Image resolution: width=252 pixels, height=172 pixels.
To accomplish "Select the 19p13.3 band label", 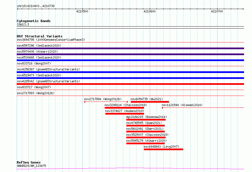I will (x=23, y=24).
